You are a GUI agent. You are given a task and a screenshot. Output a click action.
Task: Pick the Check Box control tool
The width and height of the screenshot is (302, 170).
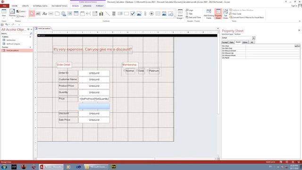[x=133, y=14]
